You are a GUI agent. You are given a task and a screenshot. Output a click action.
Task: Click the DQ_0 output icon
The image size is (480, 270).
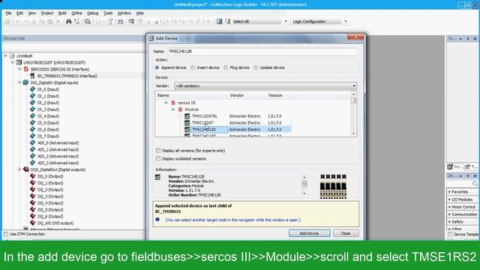(33, 176)
